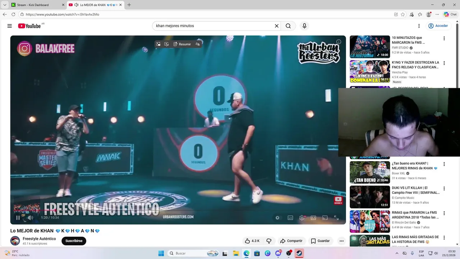Switch to Stream - Kick Dashboard tab
The height and width of the screenshot is (259, 460).
37,5
